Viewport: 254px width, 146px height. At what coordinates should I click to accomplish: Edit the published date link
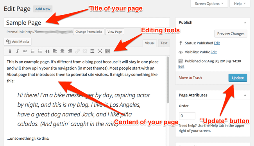[x=181, y=67]
